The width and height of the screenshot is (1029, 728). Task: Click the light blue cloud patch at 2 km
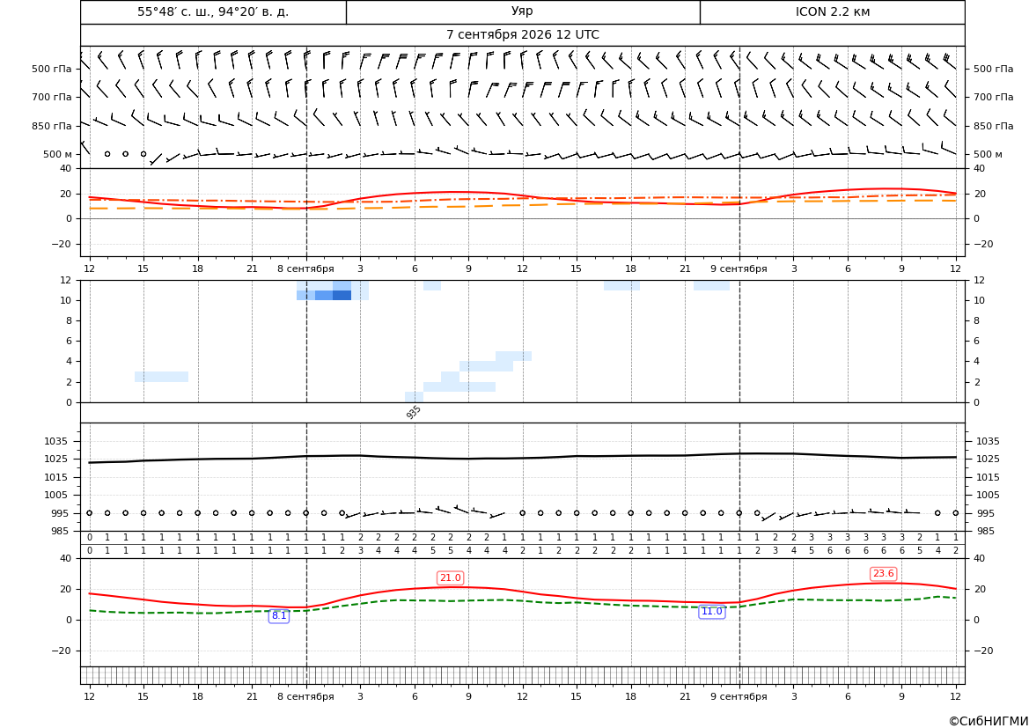161,377
